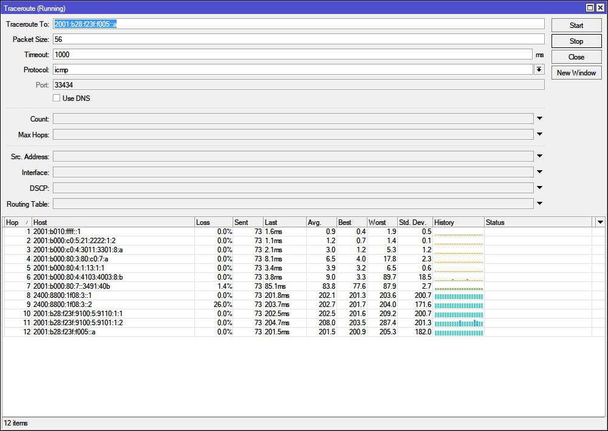Maximize the Traceroute window icon
Viewport: 608px width, 431px height.
[590, 8]
